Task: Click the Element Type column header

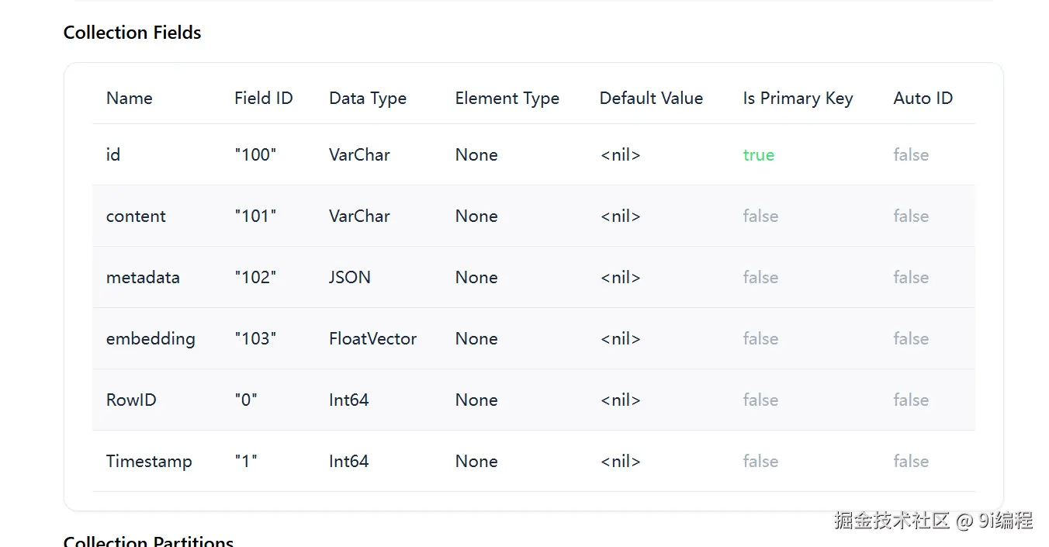Action: tap(507, 99)
